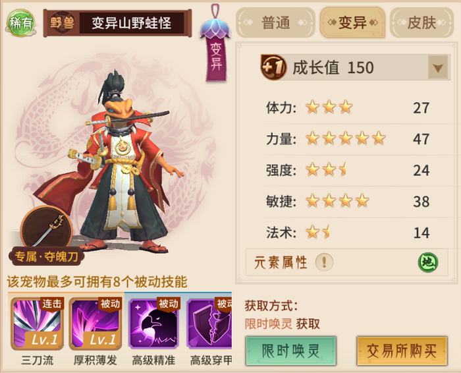View the 高级精准 eagle skill icon

(153, 324)
